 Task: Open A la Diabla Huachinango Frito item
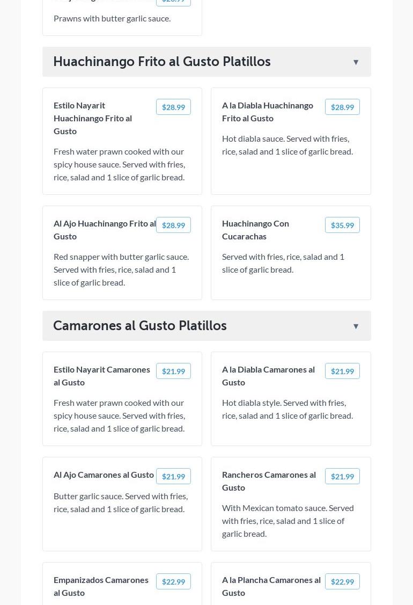coord(268,112)
